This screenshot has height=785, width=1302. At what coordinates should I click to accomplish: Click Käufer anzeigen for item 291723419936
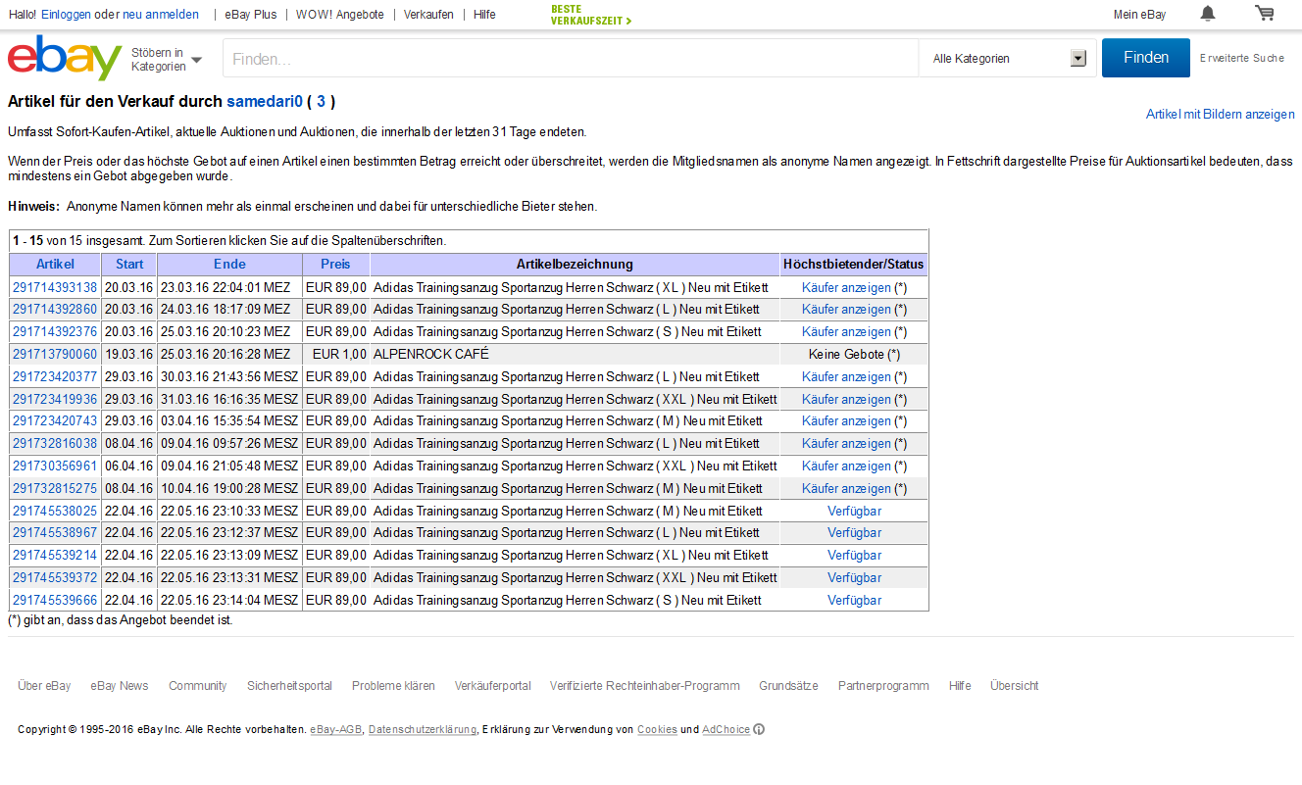pos(846,399)
